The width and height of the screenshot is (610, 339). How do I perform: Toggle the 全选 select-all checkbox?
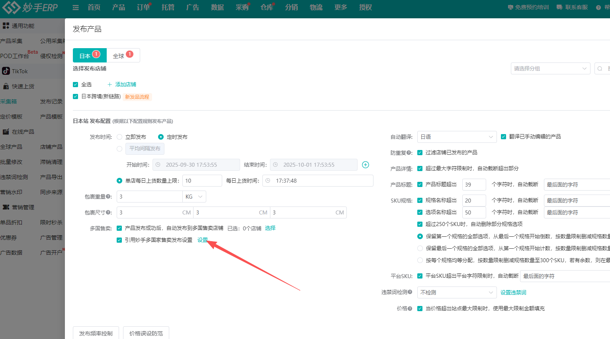[75, 84]
